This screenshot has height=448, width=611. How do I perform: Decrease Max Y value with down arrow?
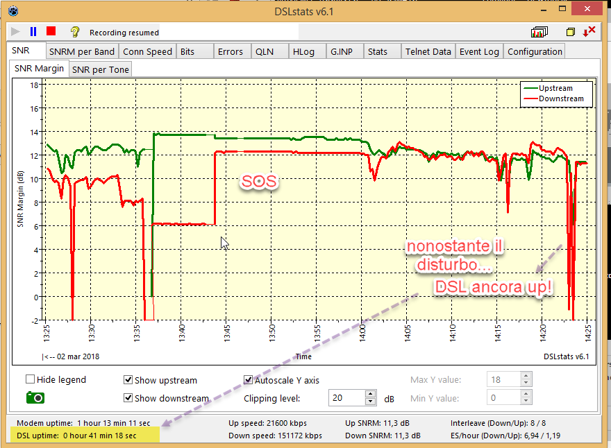pyautogui.click(x=526, y=383)
